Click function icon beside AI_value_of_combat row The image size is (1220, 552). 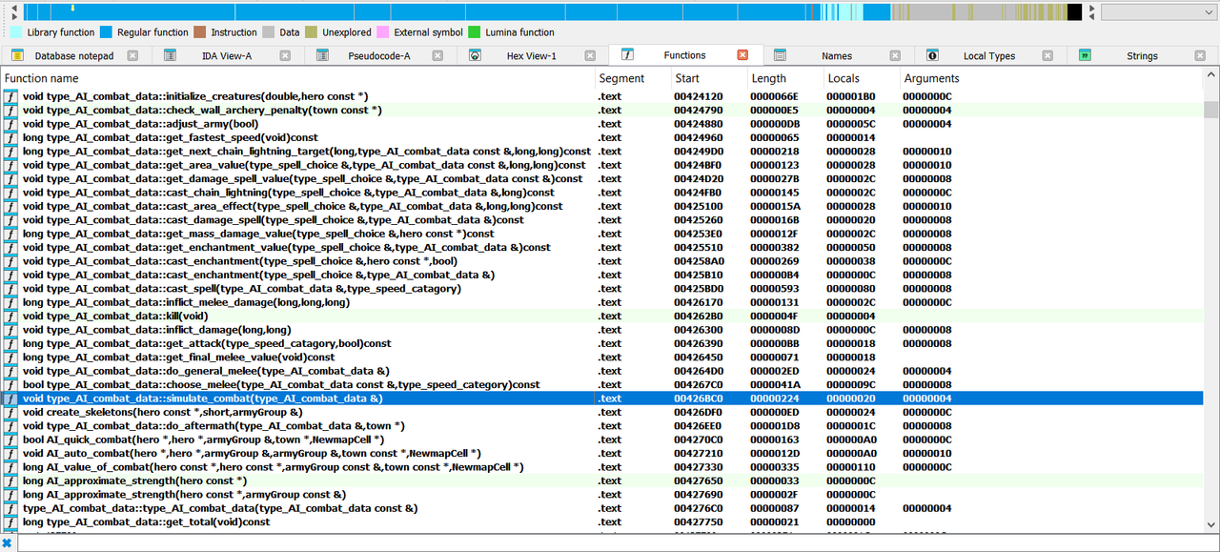[x=10, y=467]
